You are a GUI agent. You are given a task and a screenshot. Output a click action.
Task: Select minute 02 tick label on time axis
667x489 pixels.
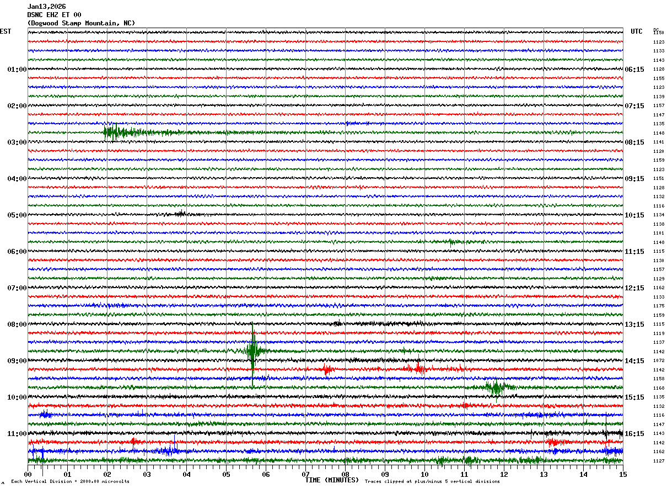tap(107, 474)
